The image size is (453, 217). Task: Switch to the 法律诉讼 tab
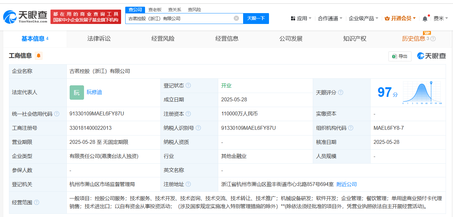pos(99,39)
